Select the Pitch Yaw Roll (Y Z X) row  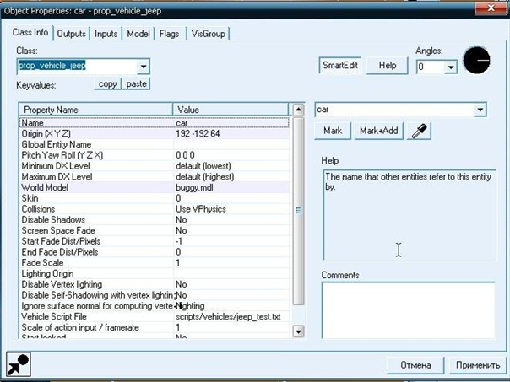(x=155, y=155)
